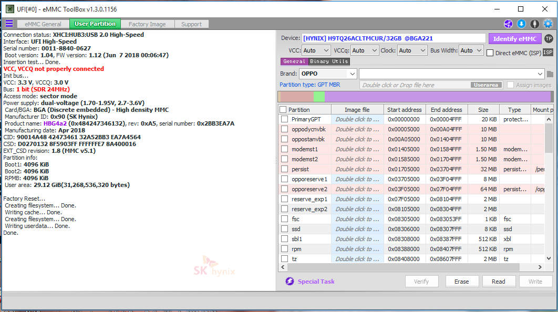Screen dimensions: 558x312
Task: Click the black power plug icon
Action: pyautogui.click(x=534, y=24)
